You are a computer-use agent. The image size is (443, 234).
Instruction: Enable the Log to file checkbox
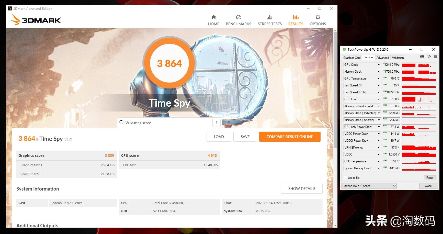pos(346,178)
